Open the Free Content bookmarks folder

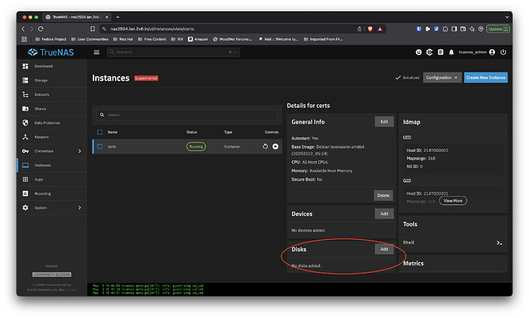[152, 39]
